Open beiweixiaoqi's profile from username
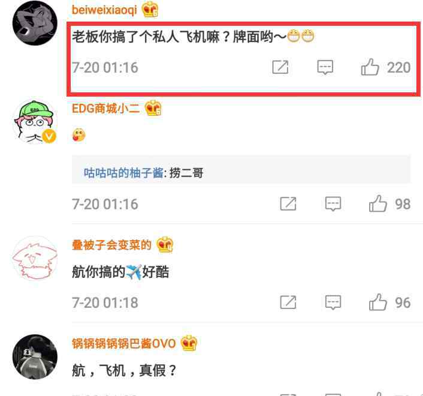 104,10
